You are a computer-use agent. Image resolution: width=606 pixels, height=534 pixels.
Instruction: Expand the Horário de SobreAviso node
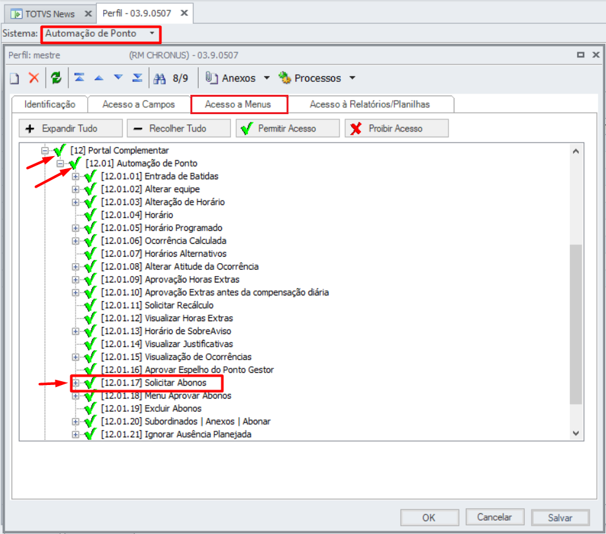(x=76, y=331)
